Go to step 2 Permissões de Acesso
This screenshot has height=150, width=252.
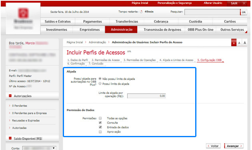point(106,60)
